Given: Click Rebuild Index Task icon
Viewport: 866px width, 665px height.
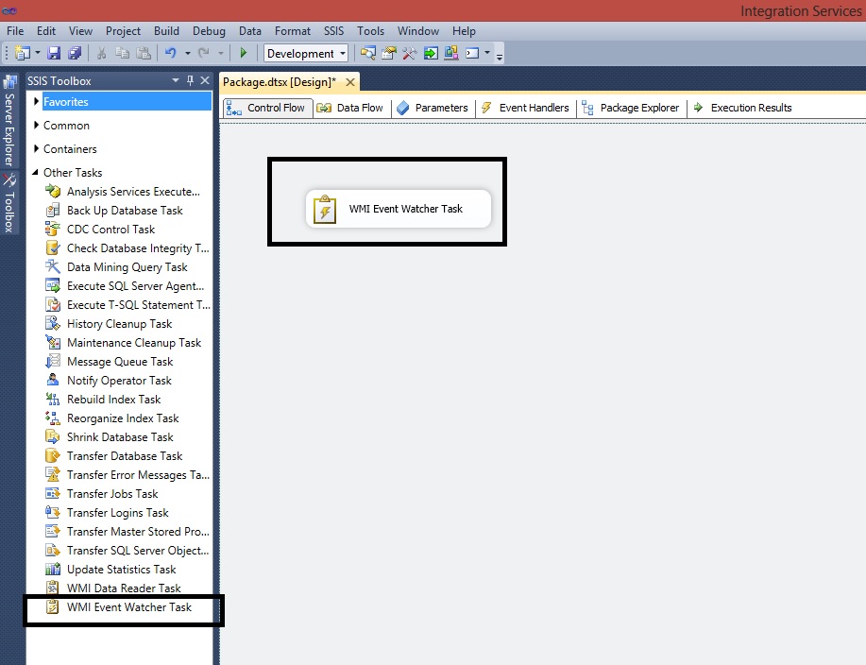Looking at the screenshot, I should [x=53, y=400].
